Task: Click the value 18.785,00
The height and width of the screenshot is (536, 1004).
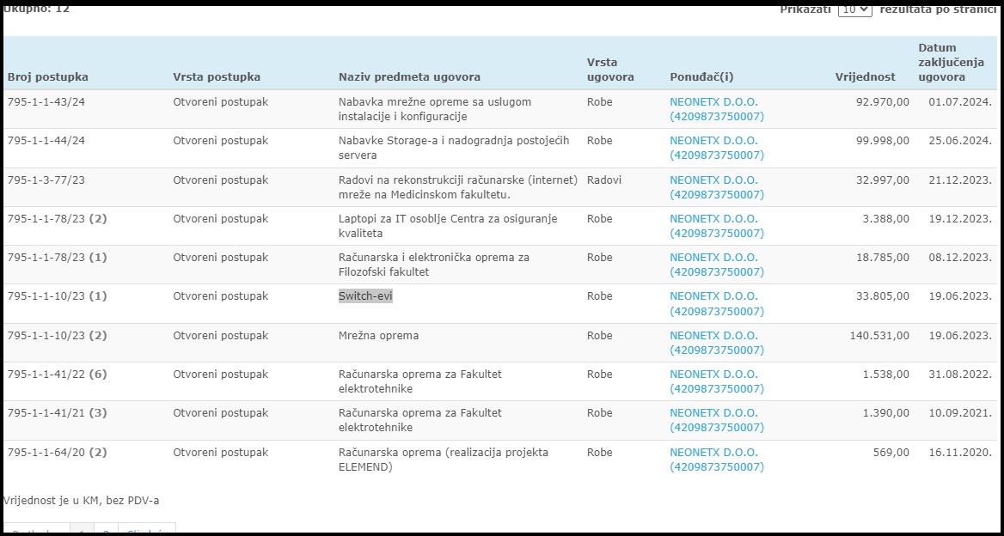Action: pyautogui.click(x=882, y=258)
